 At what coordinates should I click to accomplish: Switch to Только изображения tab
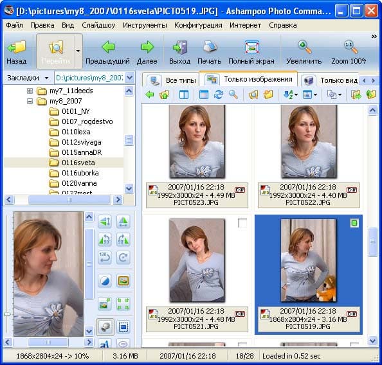click(248, 79)
